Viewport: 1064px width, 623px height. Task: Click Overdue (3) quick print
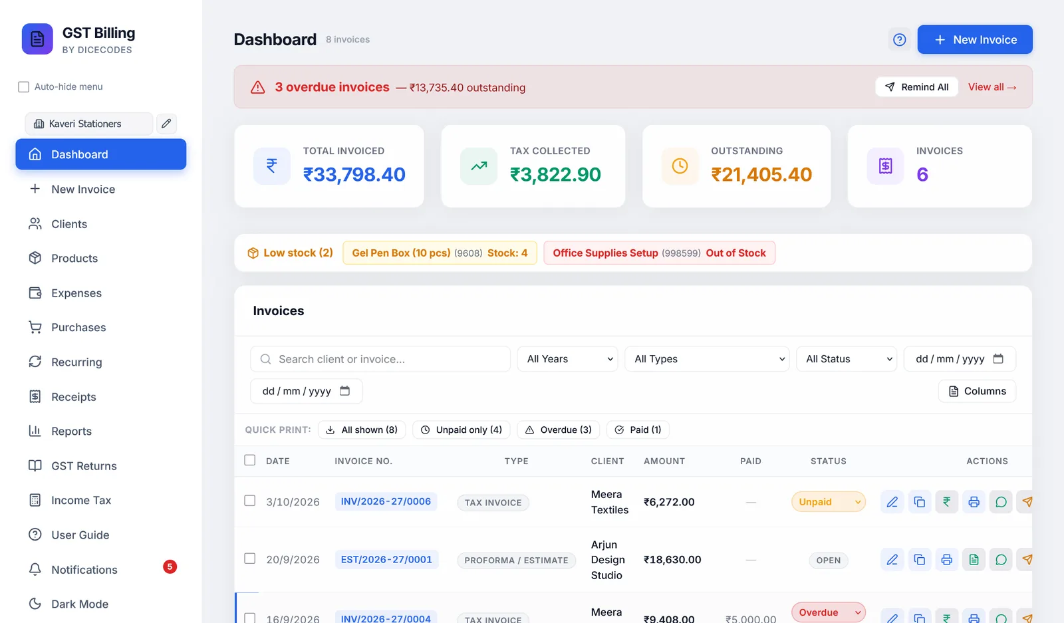click(559, 430)
